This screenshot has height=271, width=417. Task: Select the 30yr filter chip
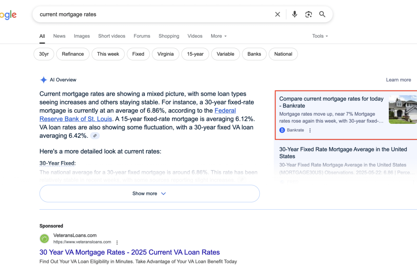(44, 54)
